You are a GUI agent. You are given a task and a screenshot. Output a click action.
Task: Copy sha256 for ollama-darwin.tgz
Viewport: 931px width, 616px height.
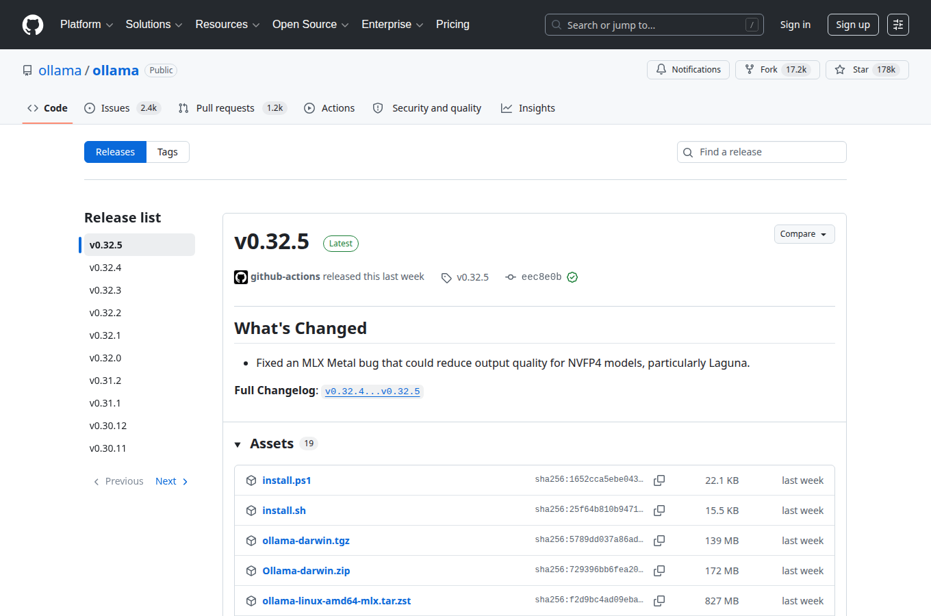coord(659,541)
